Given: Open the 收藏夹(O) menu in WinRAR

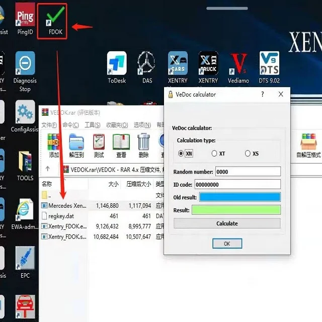Looking at the screenshot, I should pyautogui.click(x=117, y=125).
